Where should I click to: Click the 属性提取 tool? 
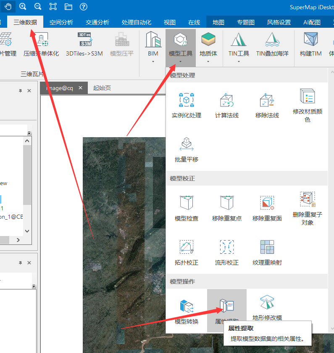point(227,311)
